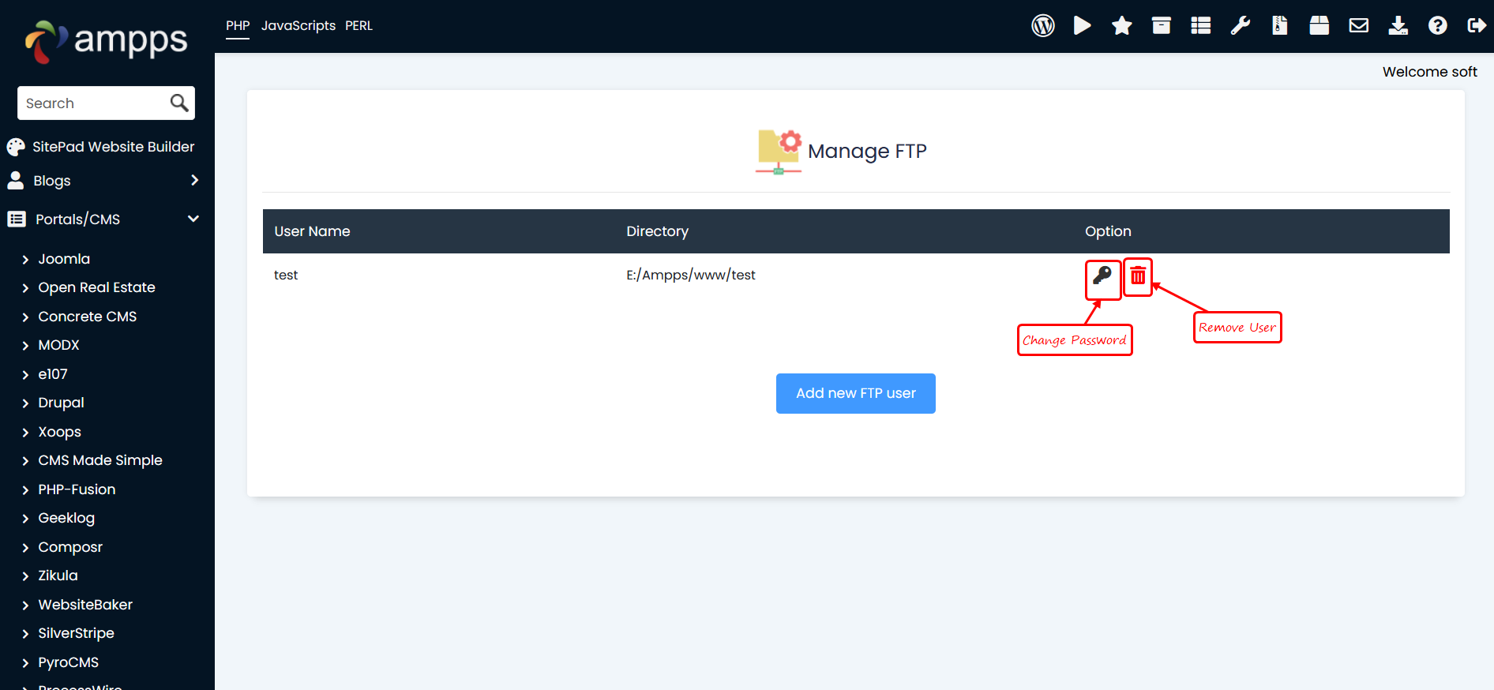Collapse the Portals/CMS chevron
The image size is (1494, 690).
[193, 219]
